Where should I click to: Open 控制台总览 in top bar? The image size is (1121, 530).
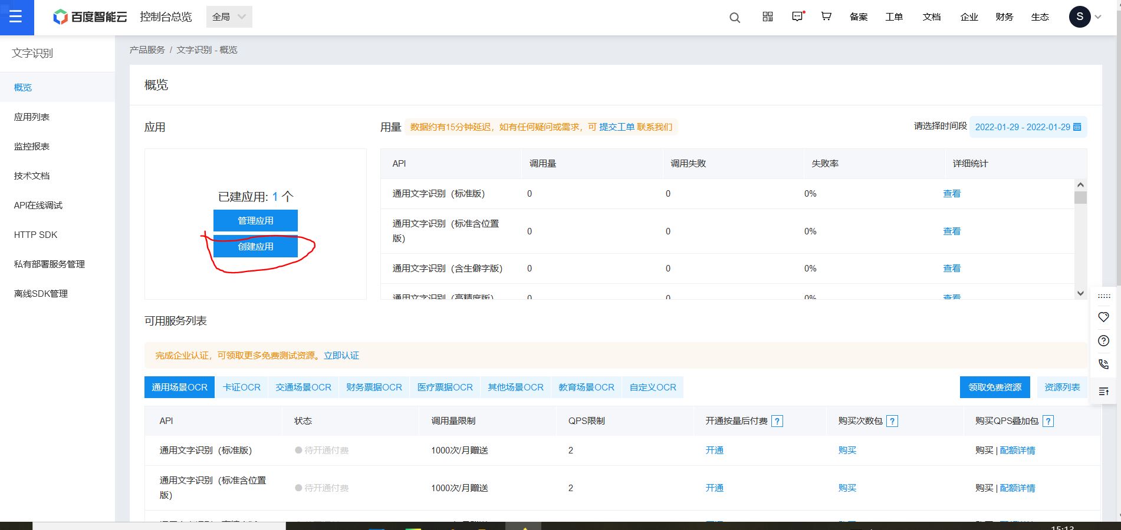[x=166, y=17]
